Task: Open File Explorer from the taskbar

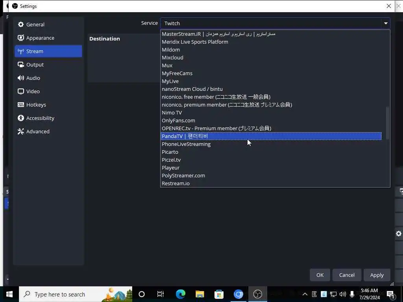Action: pos(200,294)
